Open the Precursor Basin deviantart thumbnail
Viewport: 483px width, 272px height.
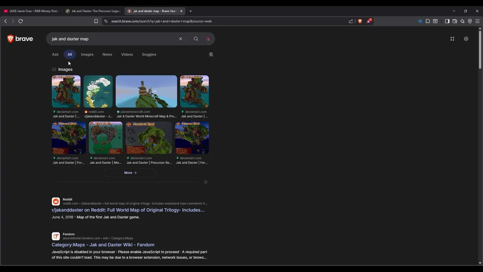click(x=149, y=138)
